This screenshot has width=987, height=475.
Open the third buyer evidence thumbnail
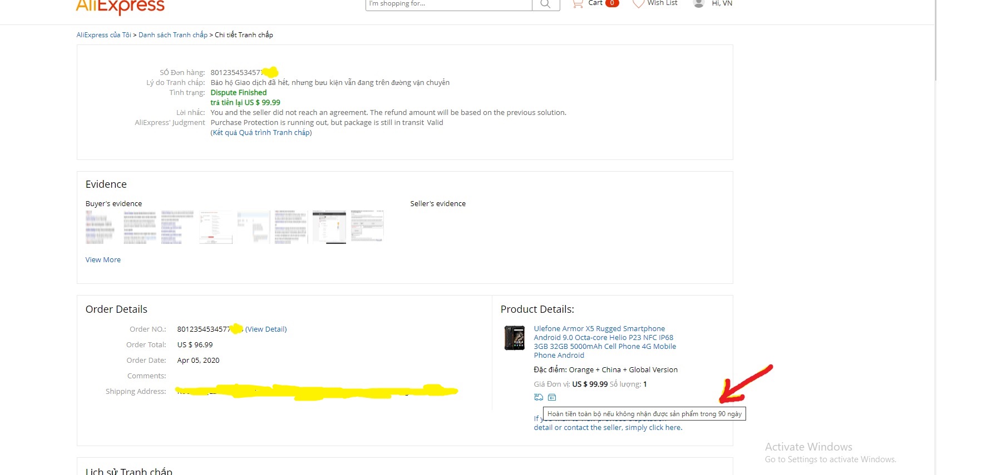click(x=178, y=227)
